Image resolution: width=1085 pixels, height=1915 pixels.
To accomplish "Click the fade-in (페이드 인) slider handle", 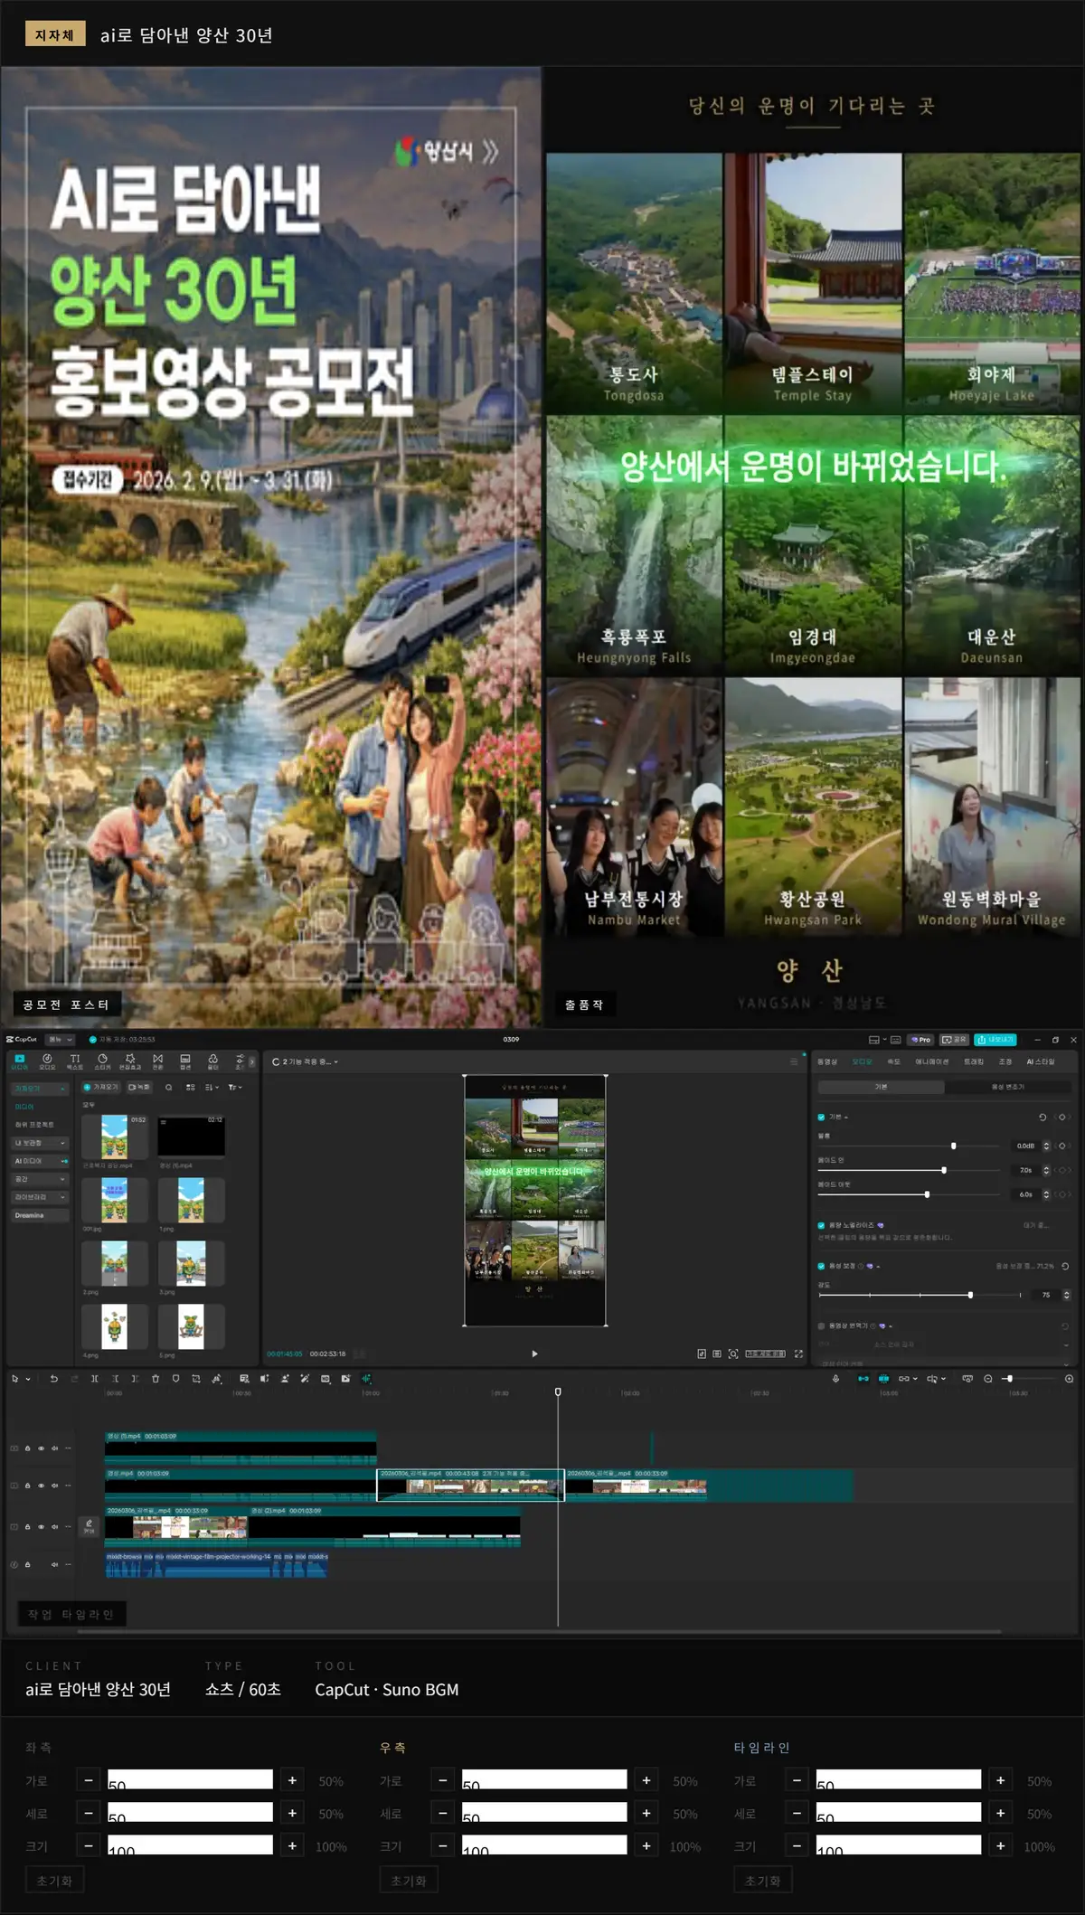I will pos(944,1170).
